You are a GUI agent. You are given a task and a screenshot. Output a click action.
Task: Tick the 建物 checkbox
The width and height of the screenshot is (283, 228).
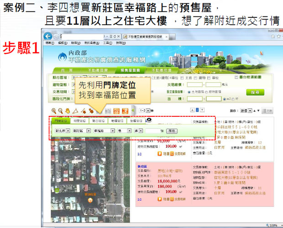click(195, 78)
